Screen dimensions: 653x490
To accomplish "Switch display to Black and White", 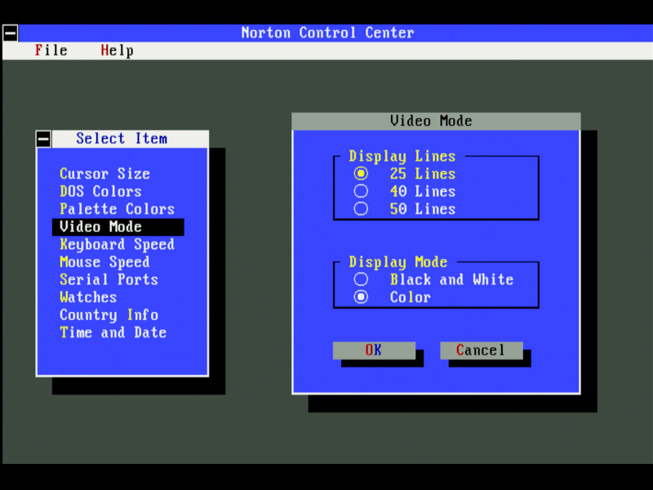I will [x=361, y=279].
